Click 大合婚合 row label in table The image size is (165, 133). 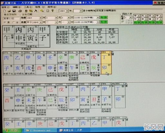point(63,32)
